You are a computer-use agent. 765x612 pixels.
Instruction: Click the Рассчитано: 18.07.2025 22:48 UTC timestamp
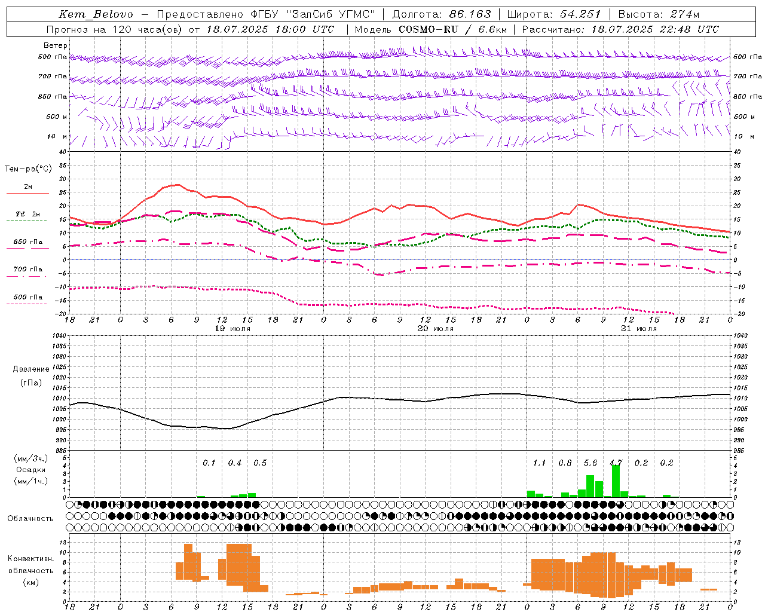coord(620,29)
